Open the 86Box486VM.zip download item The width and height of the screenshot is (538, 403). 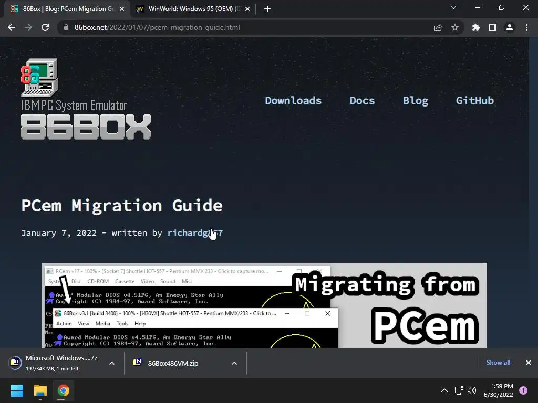pos(173,363)
